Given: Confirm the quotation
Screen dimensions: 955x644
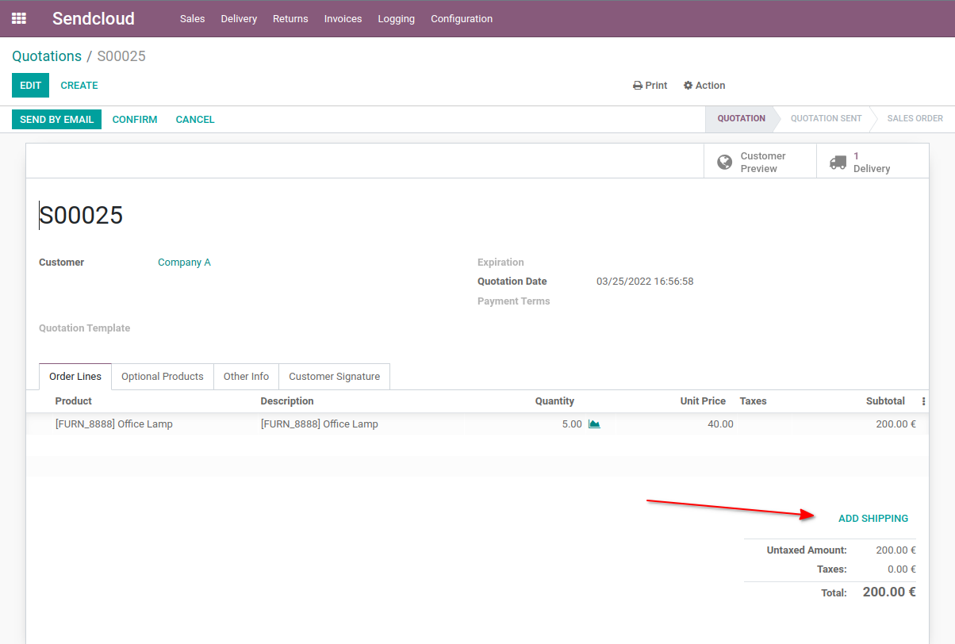Looking at the screenshot, I should [135, 119].
